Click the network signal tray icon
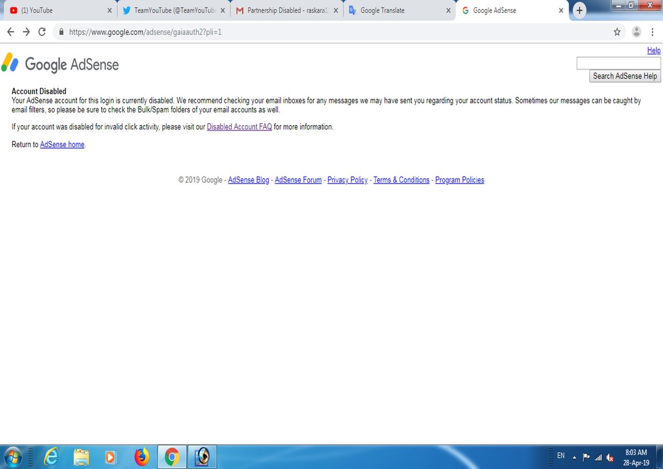Screen dimensions: 663x469 (598, 457)
